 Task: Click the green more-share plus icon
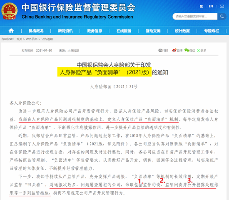[x=199, y=50]
